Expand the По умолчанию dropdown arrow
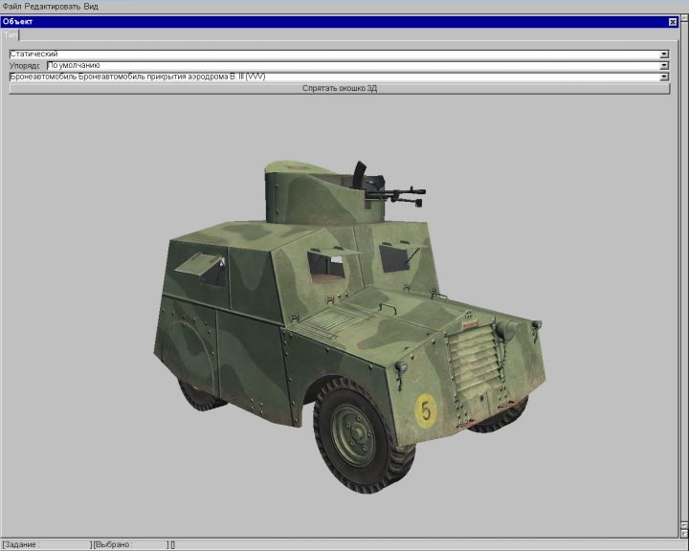This screenshot has height=551, width=689. (664, 66)
